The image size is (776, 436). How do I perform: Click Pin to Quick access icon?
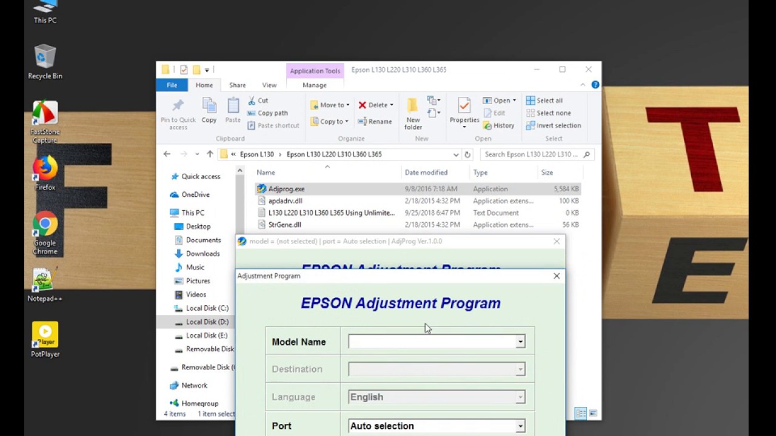pyautogui.click(x=178, y=113)
